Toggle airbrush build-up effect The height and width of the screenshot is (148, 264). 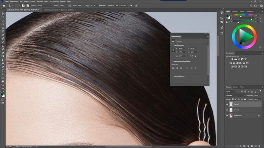point(87,5)
